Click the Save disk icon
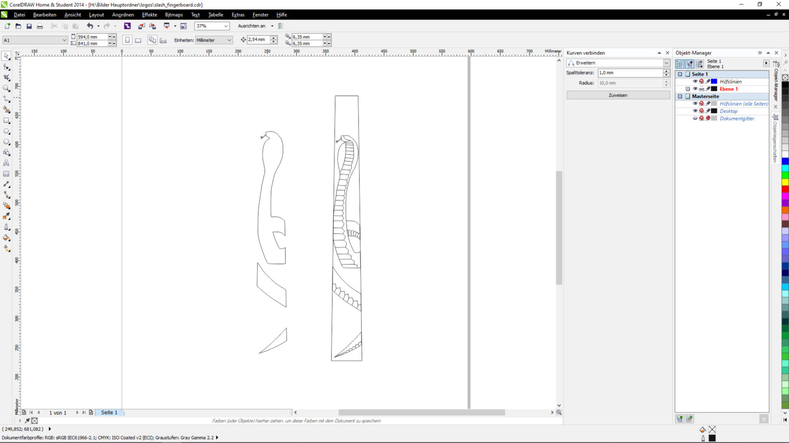Image resolution: width=789 pixels, height=443 pixels. click(x=29, y=26)
